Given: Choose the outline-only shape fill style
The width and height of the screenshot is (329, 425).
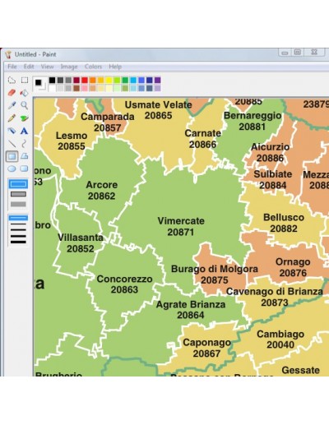Looking at the screenshot, I should coord(18,184).
